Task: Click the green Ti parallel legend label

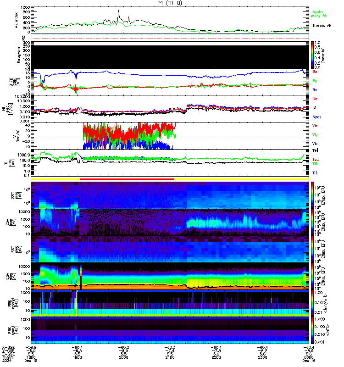Action: pos(315,164)
